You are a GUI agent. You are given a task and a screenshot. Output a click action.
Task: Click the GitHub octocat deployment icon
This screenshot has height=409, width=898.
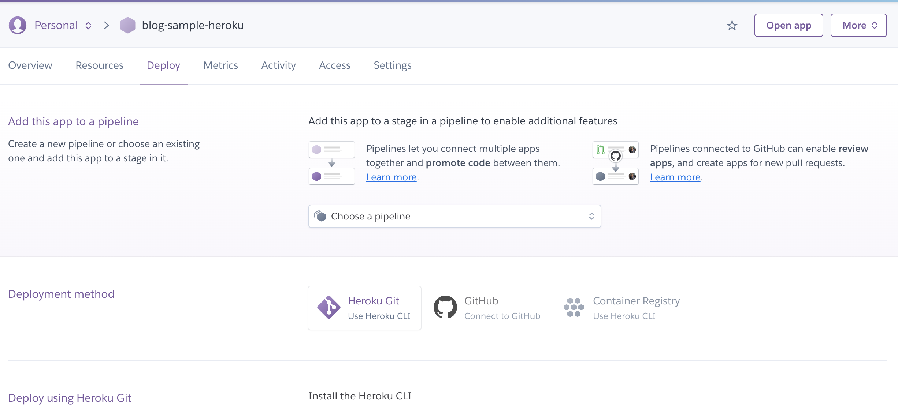point(445,307)
